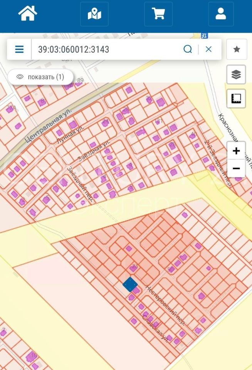Click 'Славская ул.' street label

(155, 329)
